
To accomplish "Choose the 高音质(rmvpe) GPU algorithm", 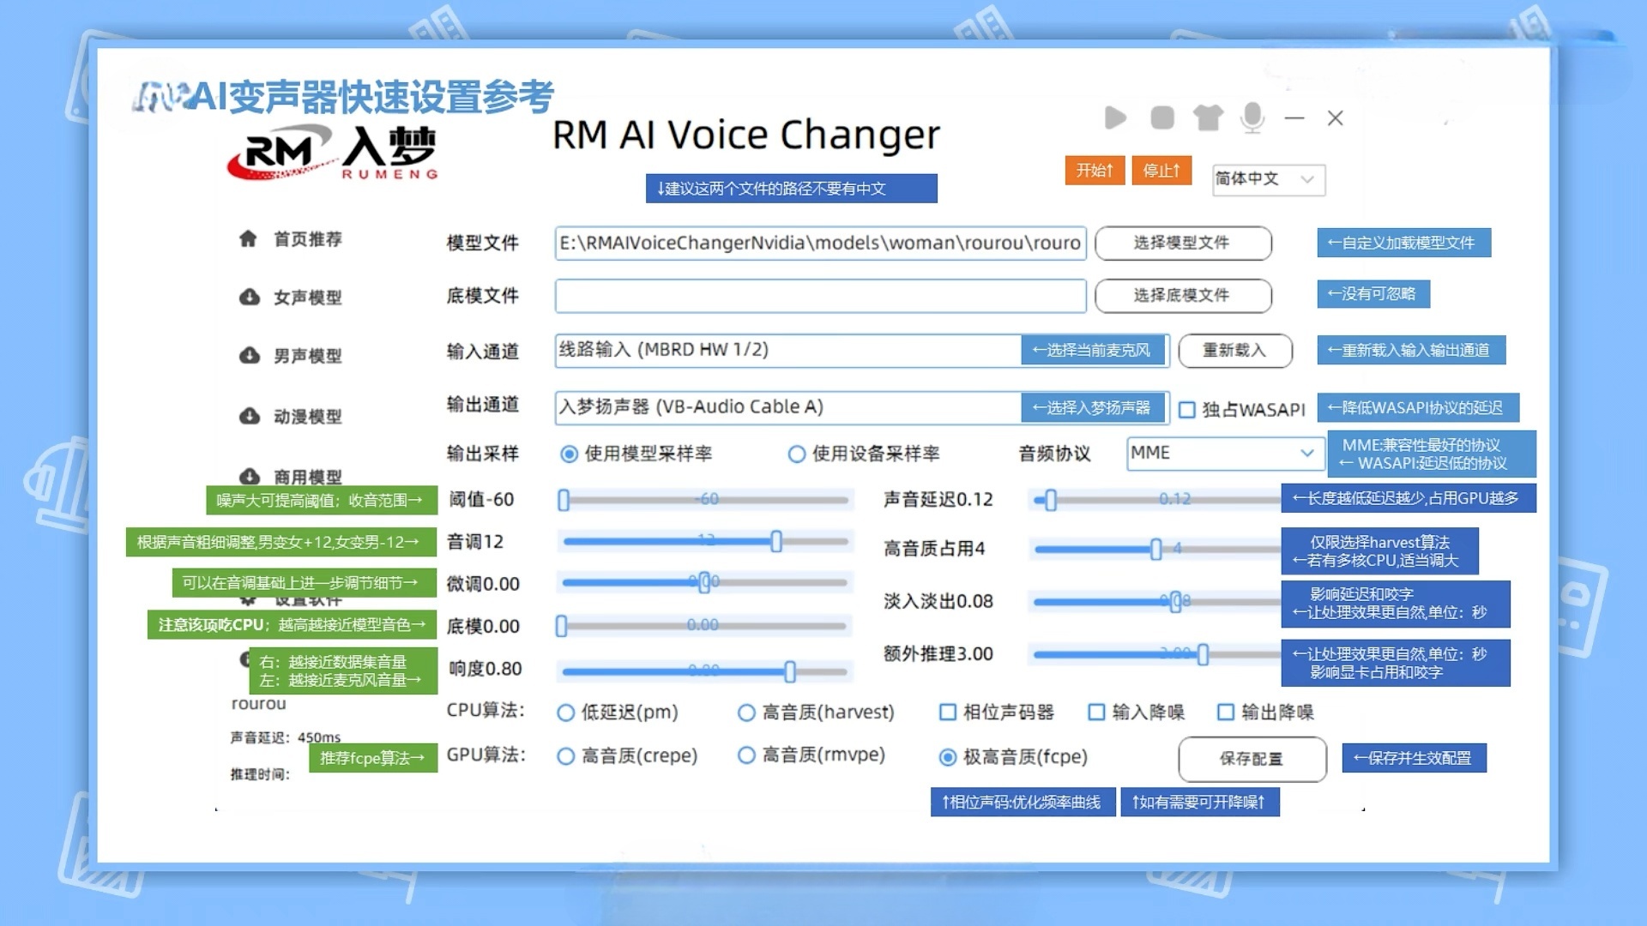I will click(746, 755).
